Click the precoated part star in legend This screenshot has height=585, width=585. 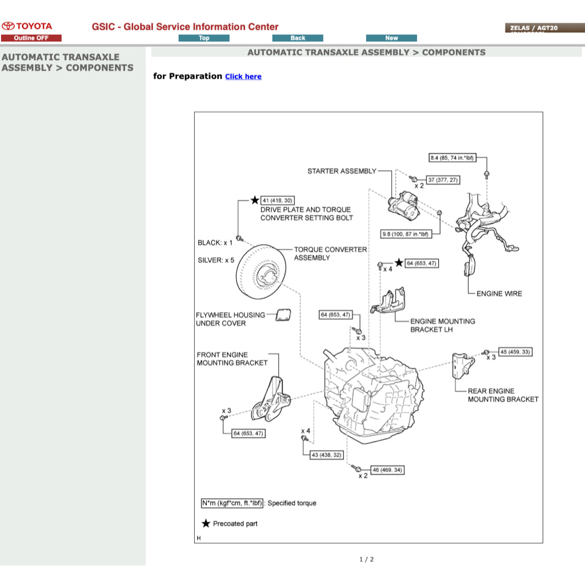(206, 523)
